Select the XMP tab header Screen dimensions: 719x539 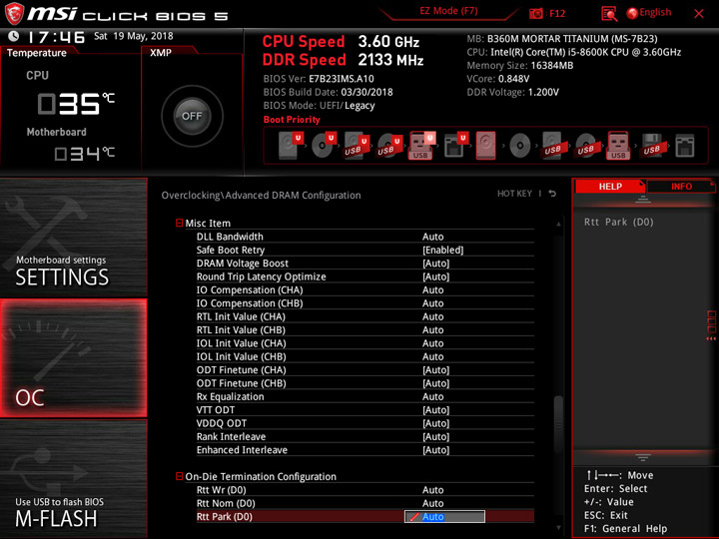pyautogui.click(x=161, y=53)
